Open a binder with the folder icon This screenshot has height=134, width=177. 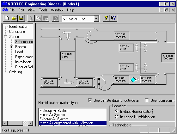(x=14, y=18)
